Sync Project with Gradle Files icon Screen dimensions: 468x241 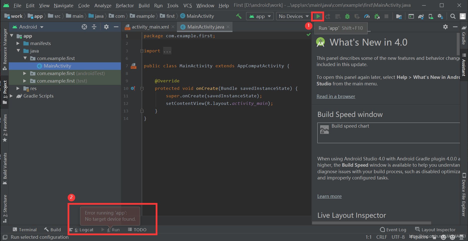421,16
